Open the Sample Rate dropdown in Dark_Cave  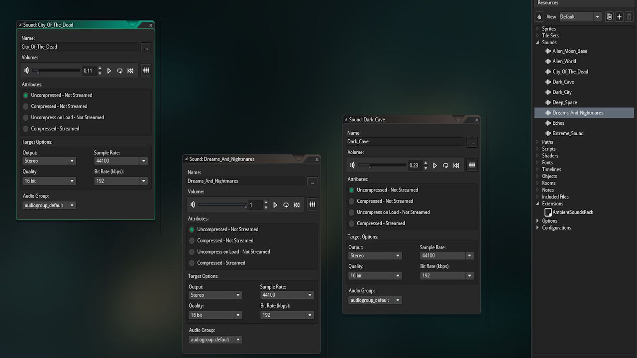pyautogui.click(x=468, y=255)
